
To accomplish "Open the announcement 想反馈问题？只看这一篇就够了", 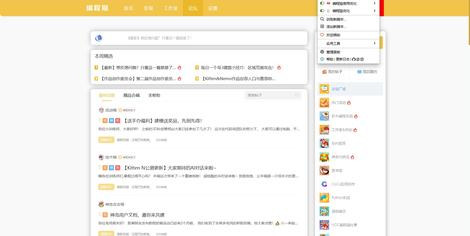I will 160,38.
